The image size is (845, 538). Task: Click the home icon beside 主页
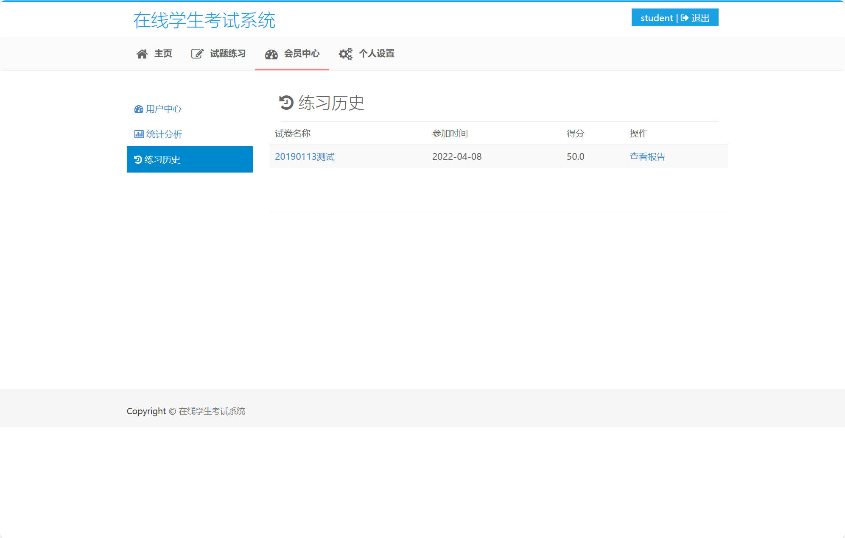(x=142, y=53)
